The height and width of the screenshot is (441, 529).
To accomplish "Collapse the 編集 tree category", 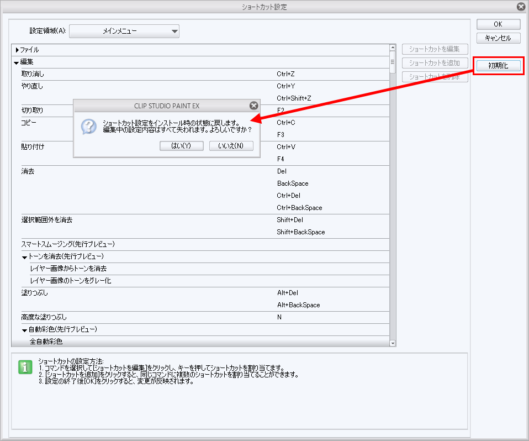I will coord(16,62).
